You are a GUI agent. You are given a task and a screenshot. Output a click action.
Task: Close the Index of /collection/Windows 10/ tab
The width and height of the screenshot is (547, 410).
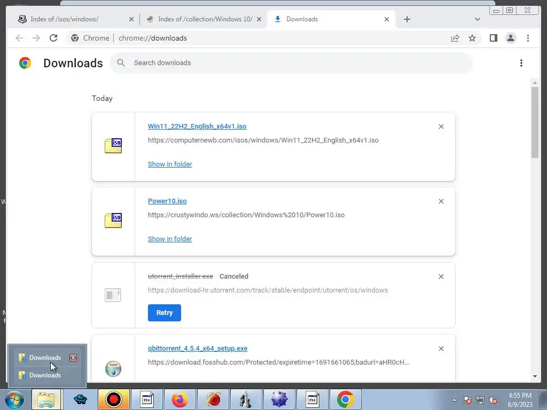tap(259, 19)
